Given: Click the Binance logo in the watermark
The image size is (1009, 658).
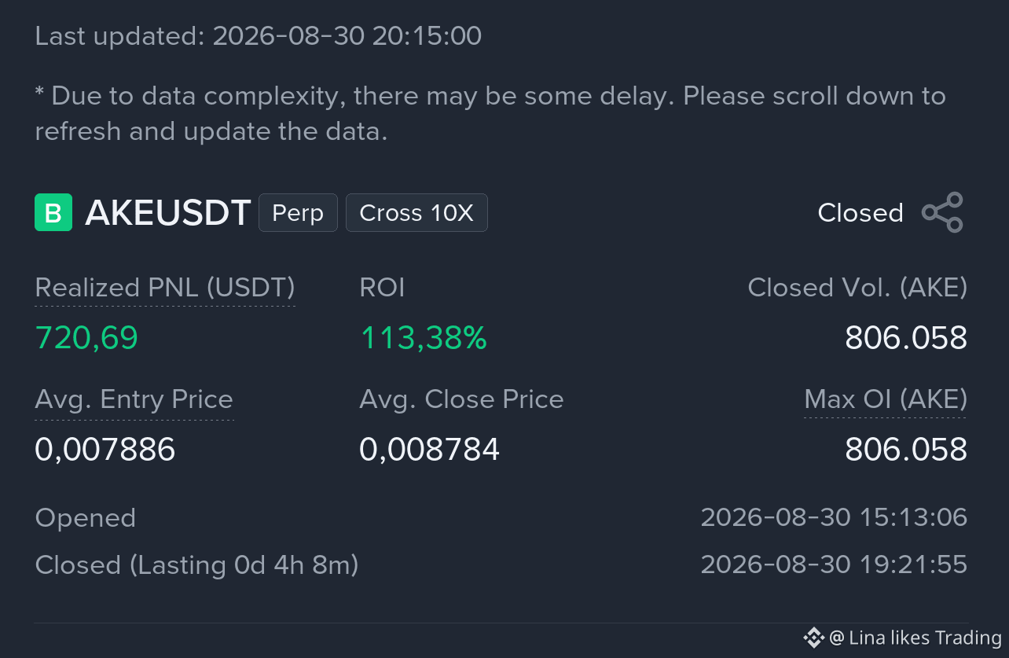Looking at the screenshot, I should 813,638.
